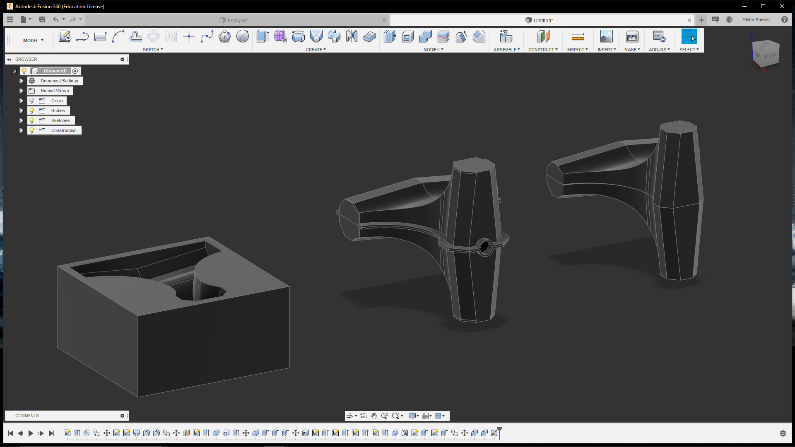Screen dimensions: 795x447
Task: Open the Alstor Kuenzli account menu
Action: [x=756, y=19]
